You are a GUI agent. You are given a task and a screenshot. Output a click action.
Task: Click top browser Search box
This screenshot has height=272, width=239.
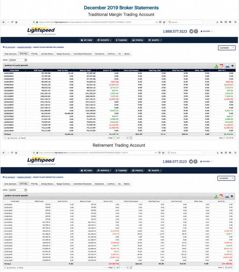185,22
